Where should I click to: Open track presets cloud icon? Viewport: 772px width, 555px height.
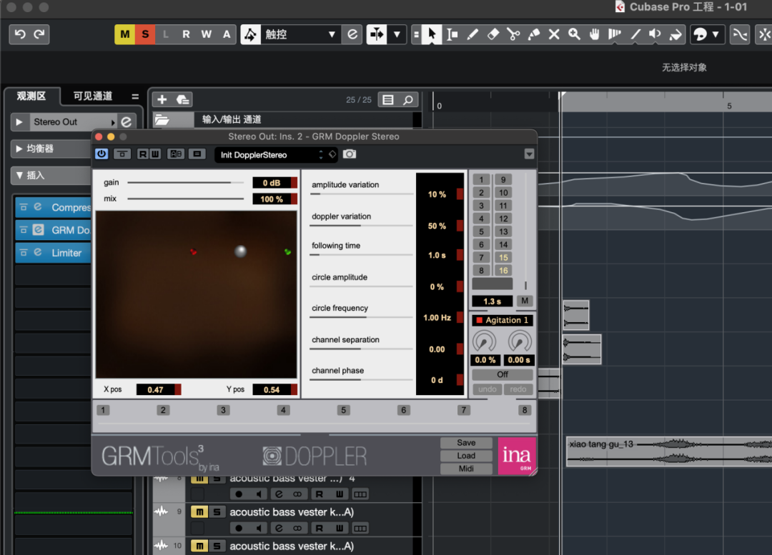click(x=183, y=100)
